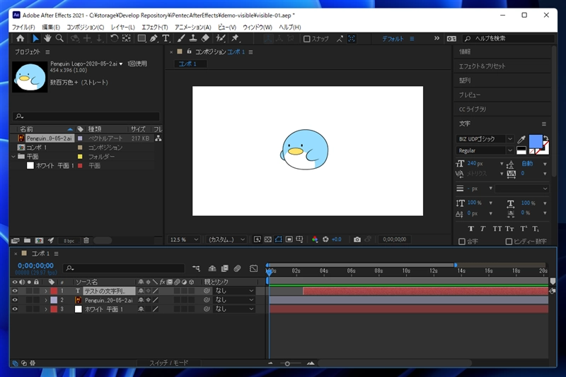Click the Home icon in toolbar
Viewport: 566px width, 377px height.
21,39
